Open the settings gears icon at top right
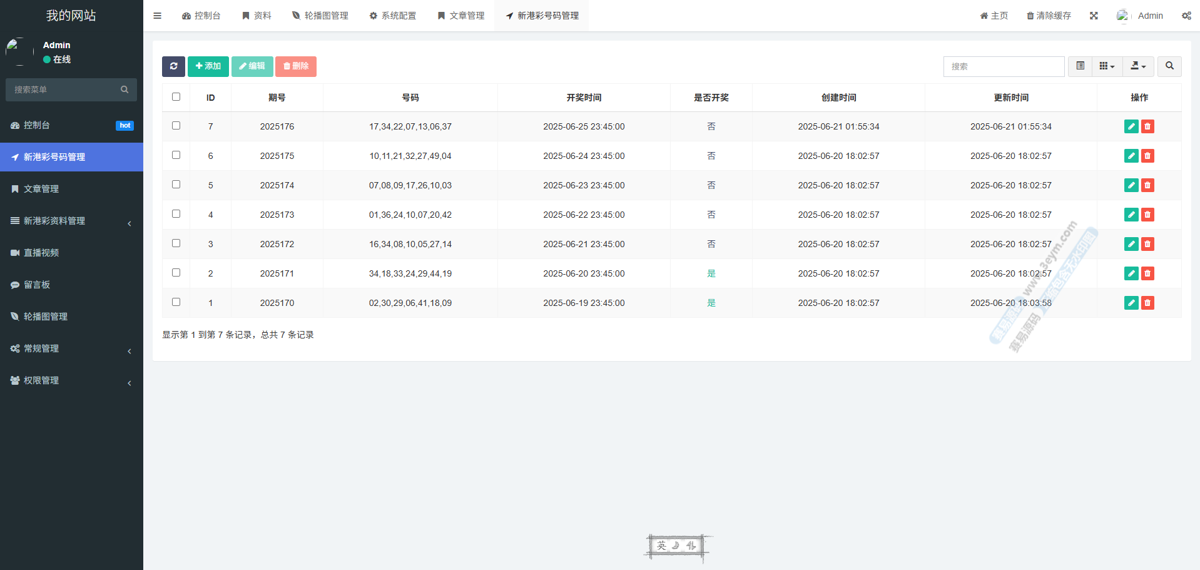Viewport: 1200px width, 570px height. (1186, 16)
